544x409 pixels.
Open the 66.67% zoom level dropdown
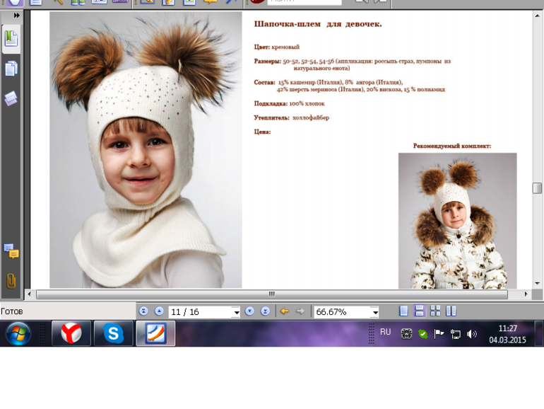[375, 312]
